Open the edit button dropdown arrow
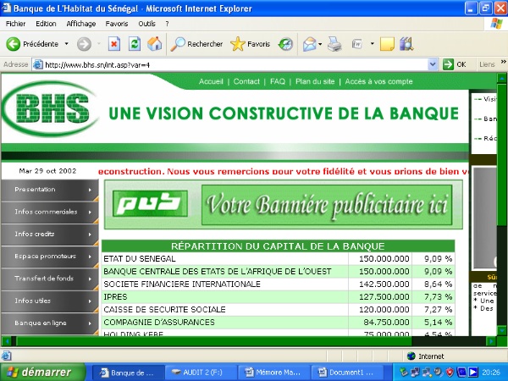The height and width of the screenshot is (381, 508). click(x=373, y=43)
